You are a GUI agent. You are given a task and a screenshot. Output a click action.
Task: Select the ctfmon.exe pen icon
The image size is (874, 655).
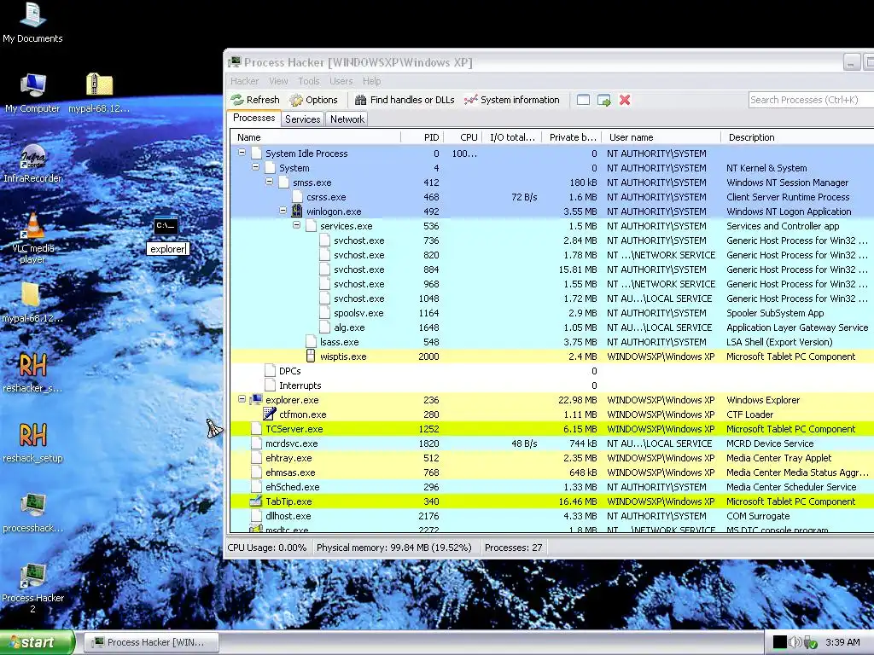click(269, 414)
